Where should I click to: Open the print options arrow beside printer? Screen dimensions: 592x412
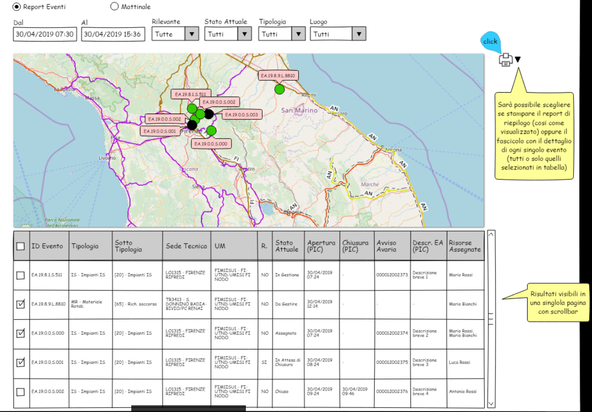pos(518,60)
